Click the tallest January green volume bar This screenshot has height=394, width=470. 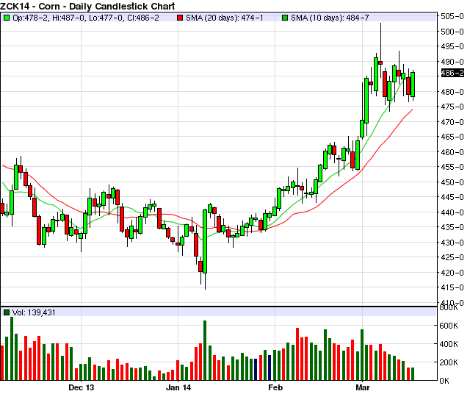click(205, 351)
